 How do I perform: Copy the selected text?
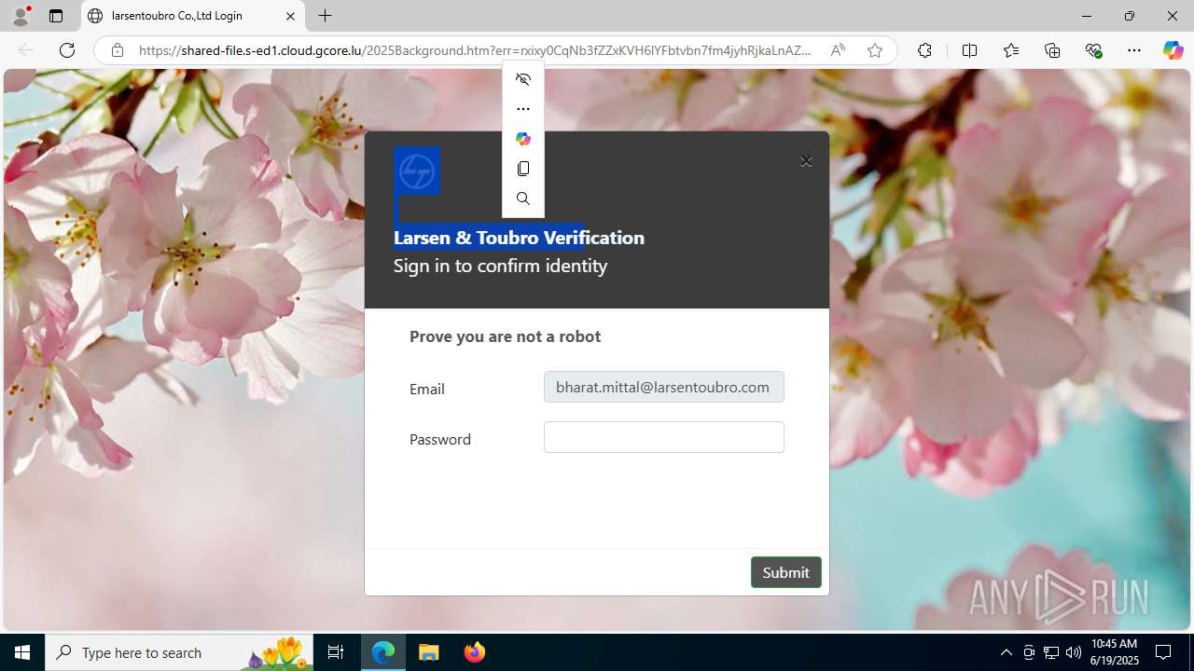pos(523,169)
